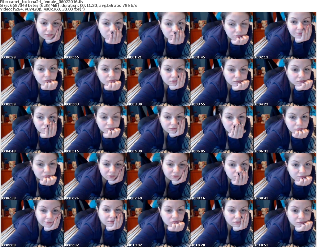Select the thumbnail timestamped 00:06:58
The height and width of the screenshot is (247, 317).
coord(32,177)
